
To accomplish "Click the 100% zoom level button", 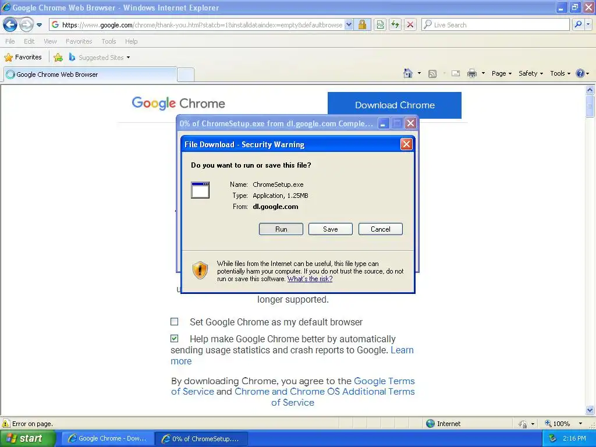I will click(558, 424).
